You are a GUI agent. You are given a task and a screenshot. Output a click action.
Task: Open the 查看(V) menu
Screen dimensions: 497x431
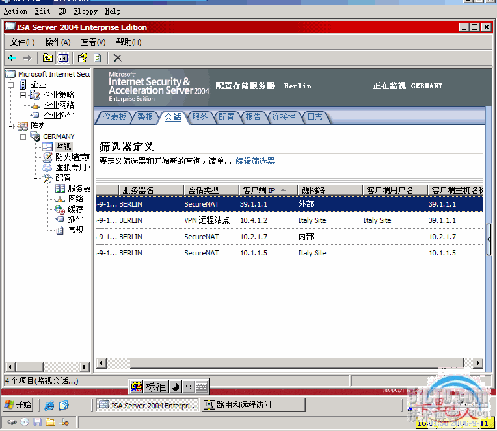coord(93,42)
